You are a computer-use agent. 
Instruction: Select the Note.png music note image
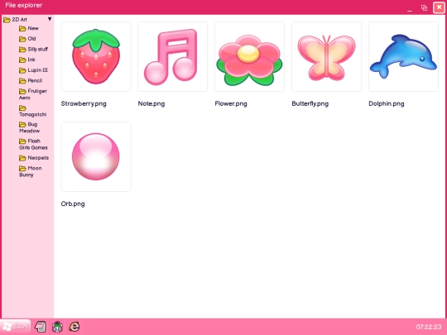(173, 57)
